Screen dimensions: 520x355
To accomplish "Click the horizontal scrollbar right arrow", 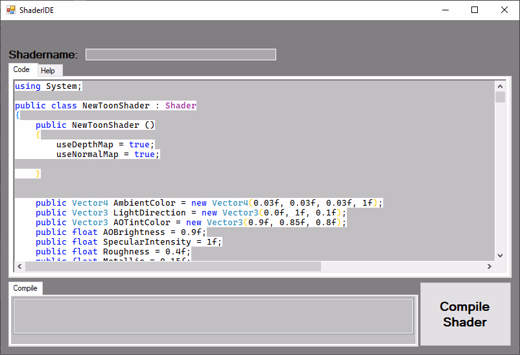I will [x=489, y=266].
